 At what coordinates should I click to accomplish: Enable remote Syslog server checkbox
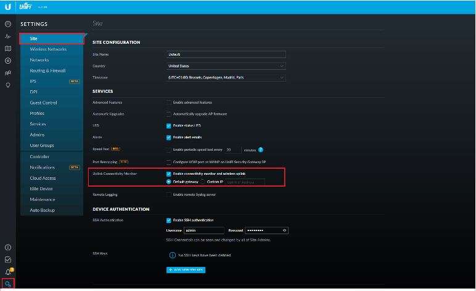(169, 195)
